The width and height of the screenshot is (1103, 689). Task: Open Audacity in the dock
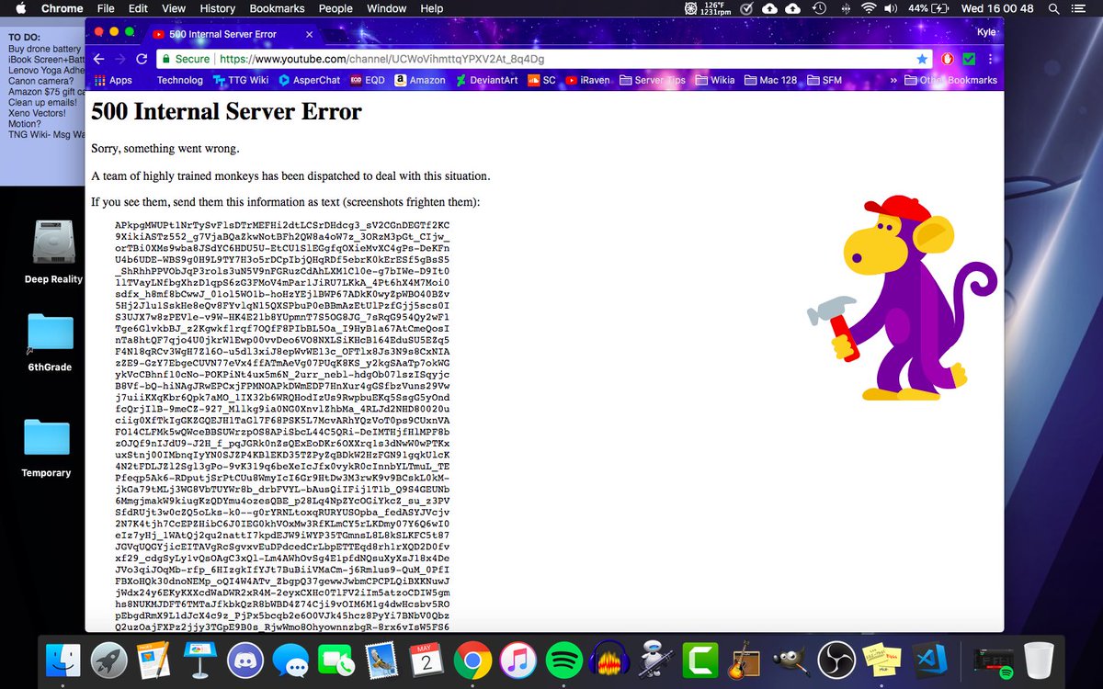608,660
